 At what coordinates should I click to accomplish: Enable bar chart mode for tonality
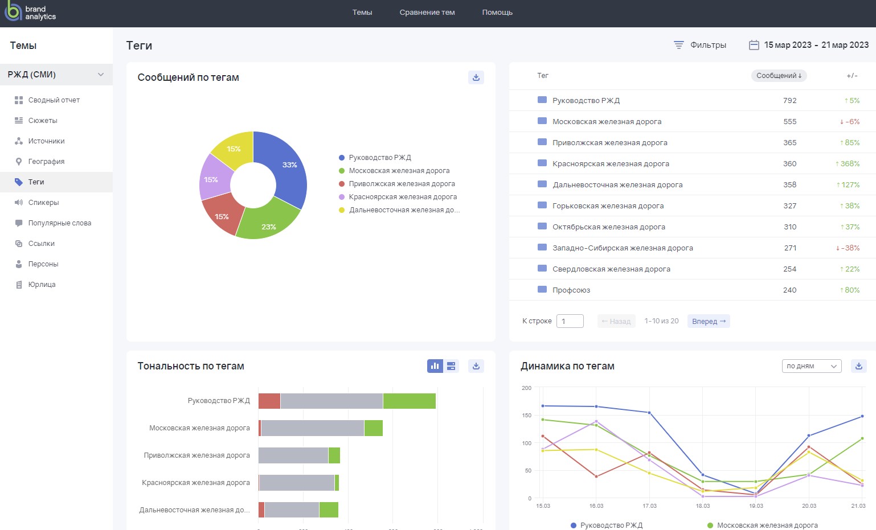(x=435, y=366)
